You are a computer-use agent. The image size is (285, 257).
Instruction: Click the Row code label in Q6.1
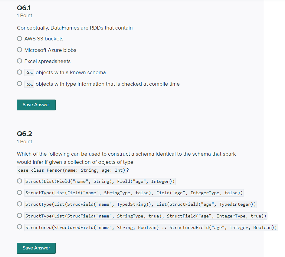(29, 72)
